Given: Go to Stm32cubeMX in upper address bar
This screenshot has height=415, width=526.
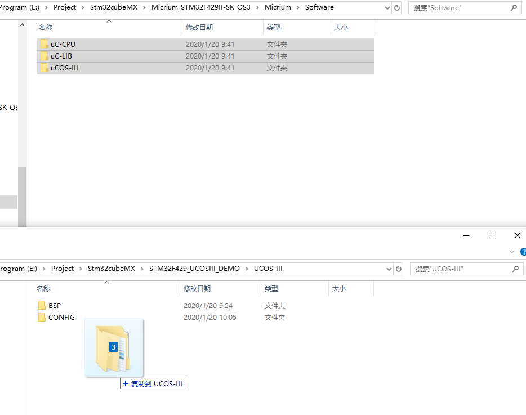Looking at the screenshot, I should (114, 7).
